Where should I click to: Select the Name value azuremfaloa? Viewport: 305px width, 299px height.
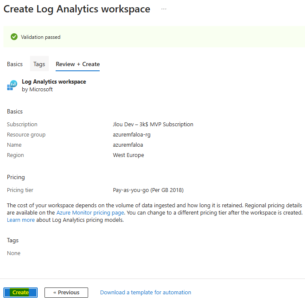[x=128, y=145]
